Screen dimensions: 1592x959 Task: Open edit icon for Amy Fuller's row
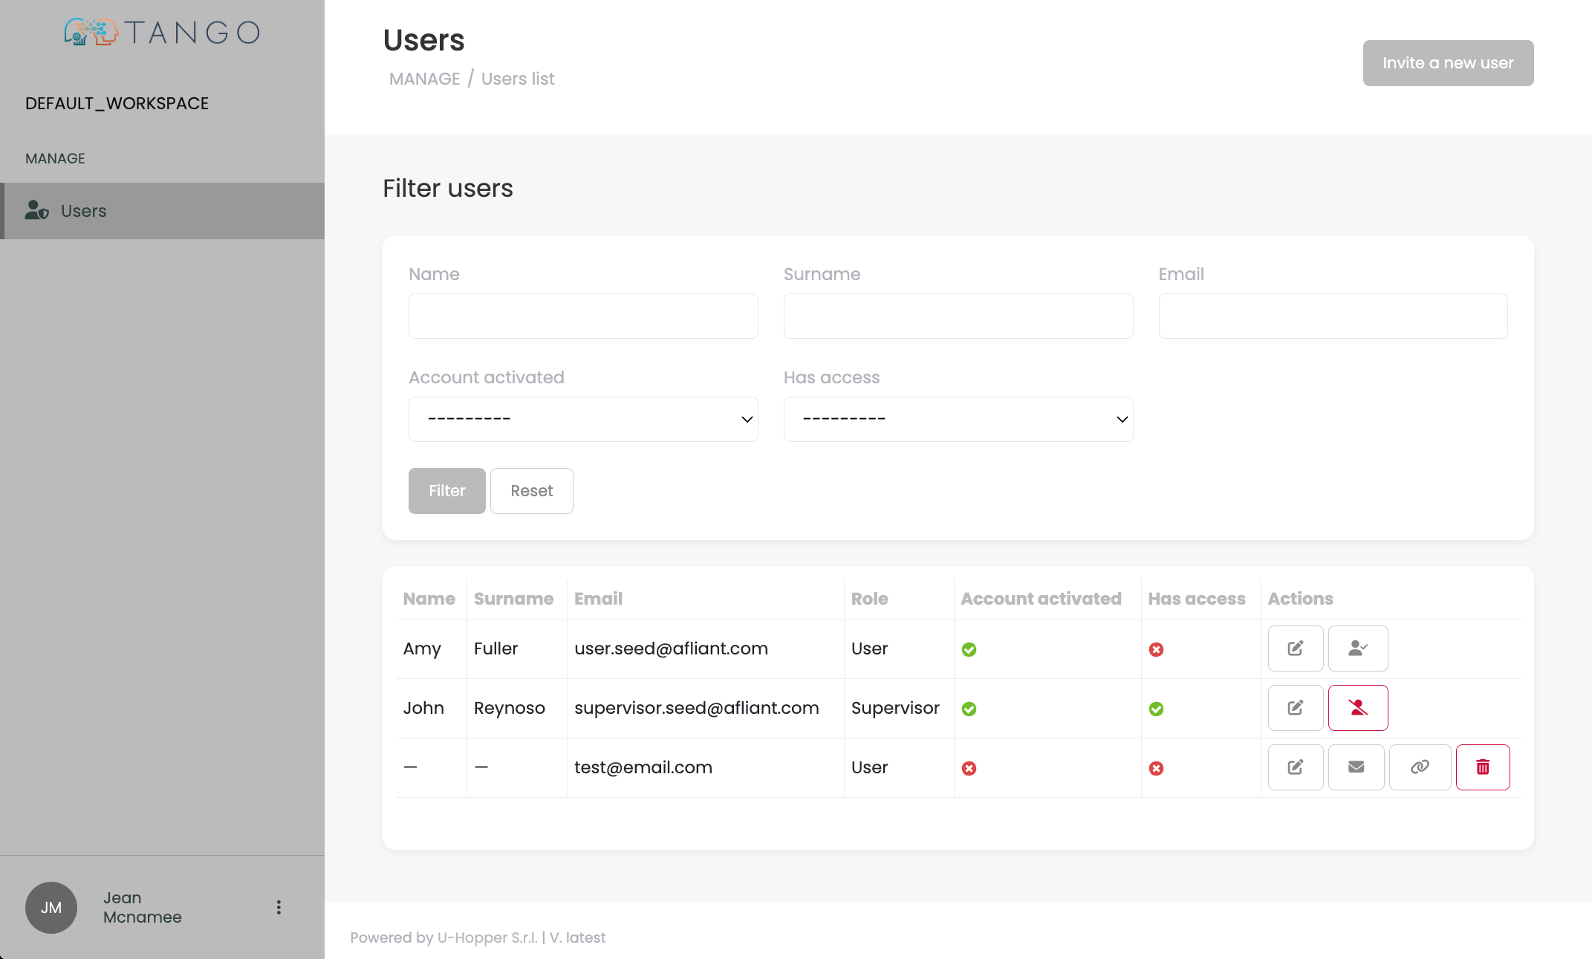click(1295, 648)
